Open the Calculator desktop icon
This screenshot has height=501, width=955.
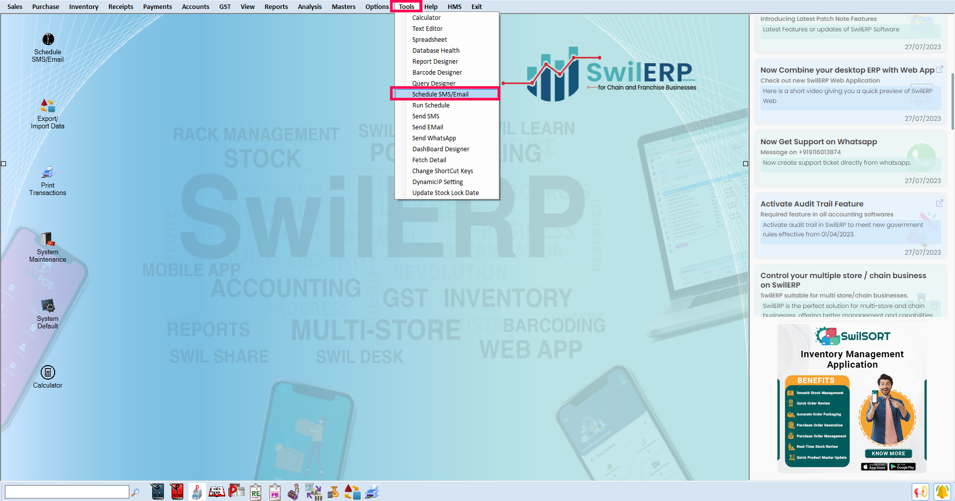[x=48, y=377]
